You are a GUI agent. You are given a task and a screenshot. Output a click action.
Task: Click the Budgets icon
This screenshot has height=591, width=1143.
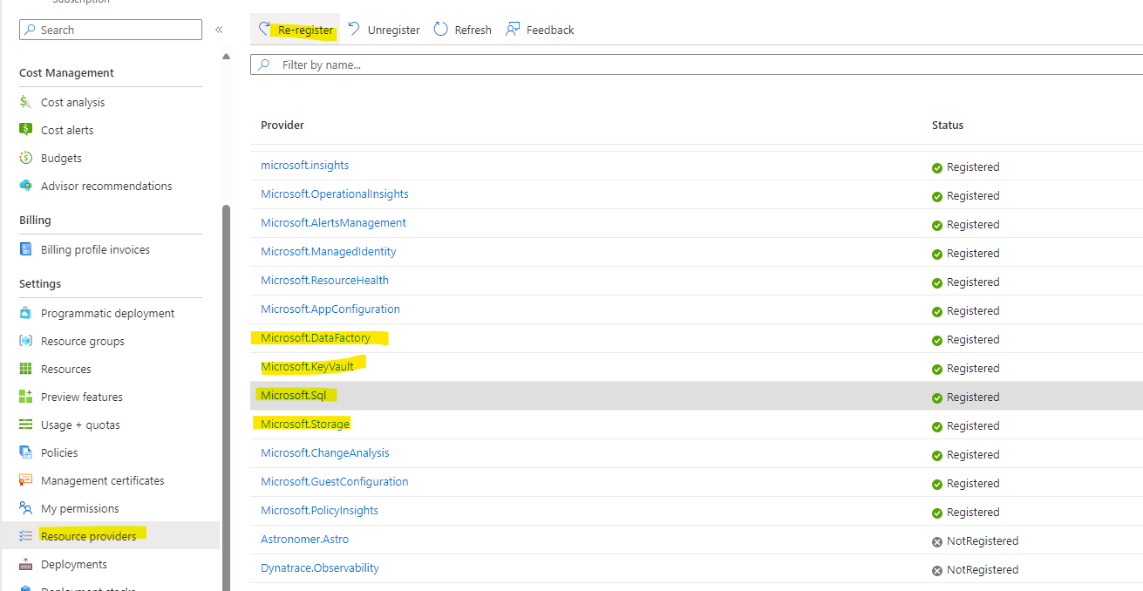(25, 158)
